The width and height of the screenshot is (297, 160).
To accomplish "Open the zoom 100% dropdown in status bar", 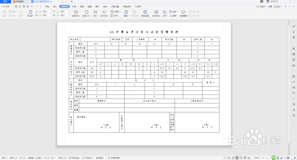I will pyautogui.click(x=257, y=158).
